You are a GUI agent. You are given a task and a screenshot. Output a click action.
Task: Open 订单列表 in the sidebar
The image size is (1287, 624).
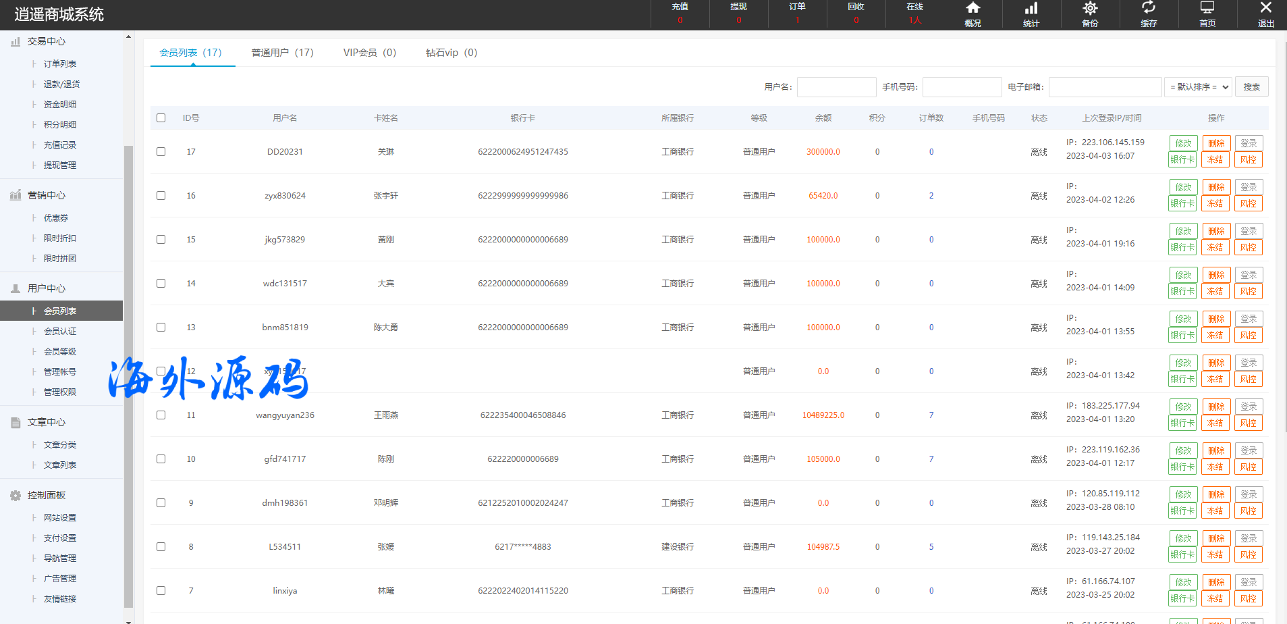click(60, 64)
